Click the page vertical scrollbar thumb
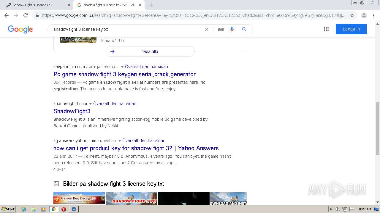This screenshot has height=213, width=380. [378, 128]
